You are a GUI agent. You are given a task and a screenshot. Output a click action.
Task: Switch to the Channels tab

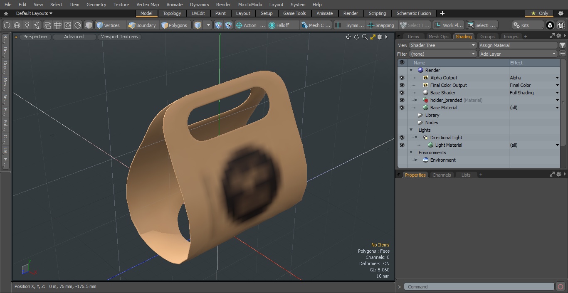coord(442,175)
